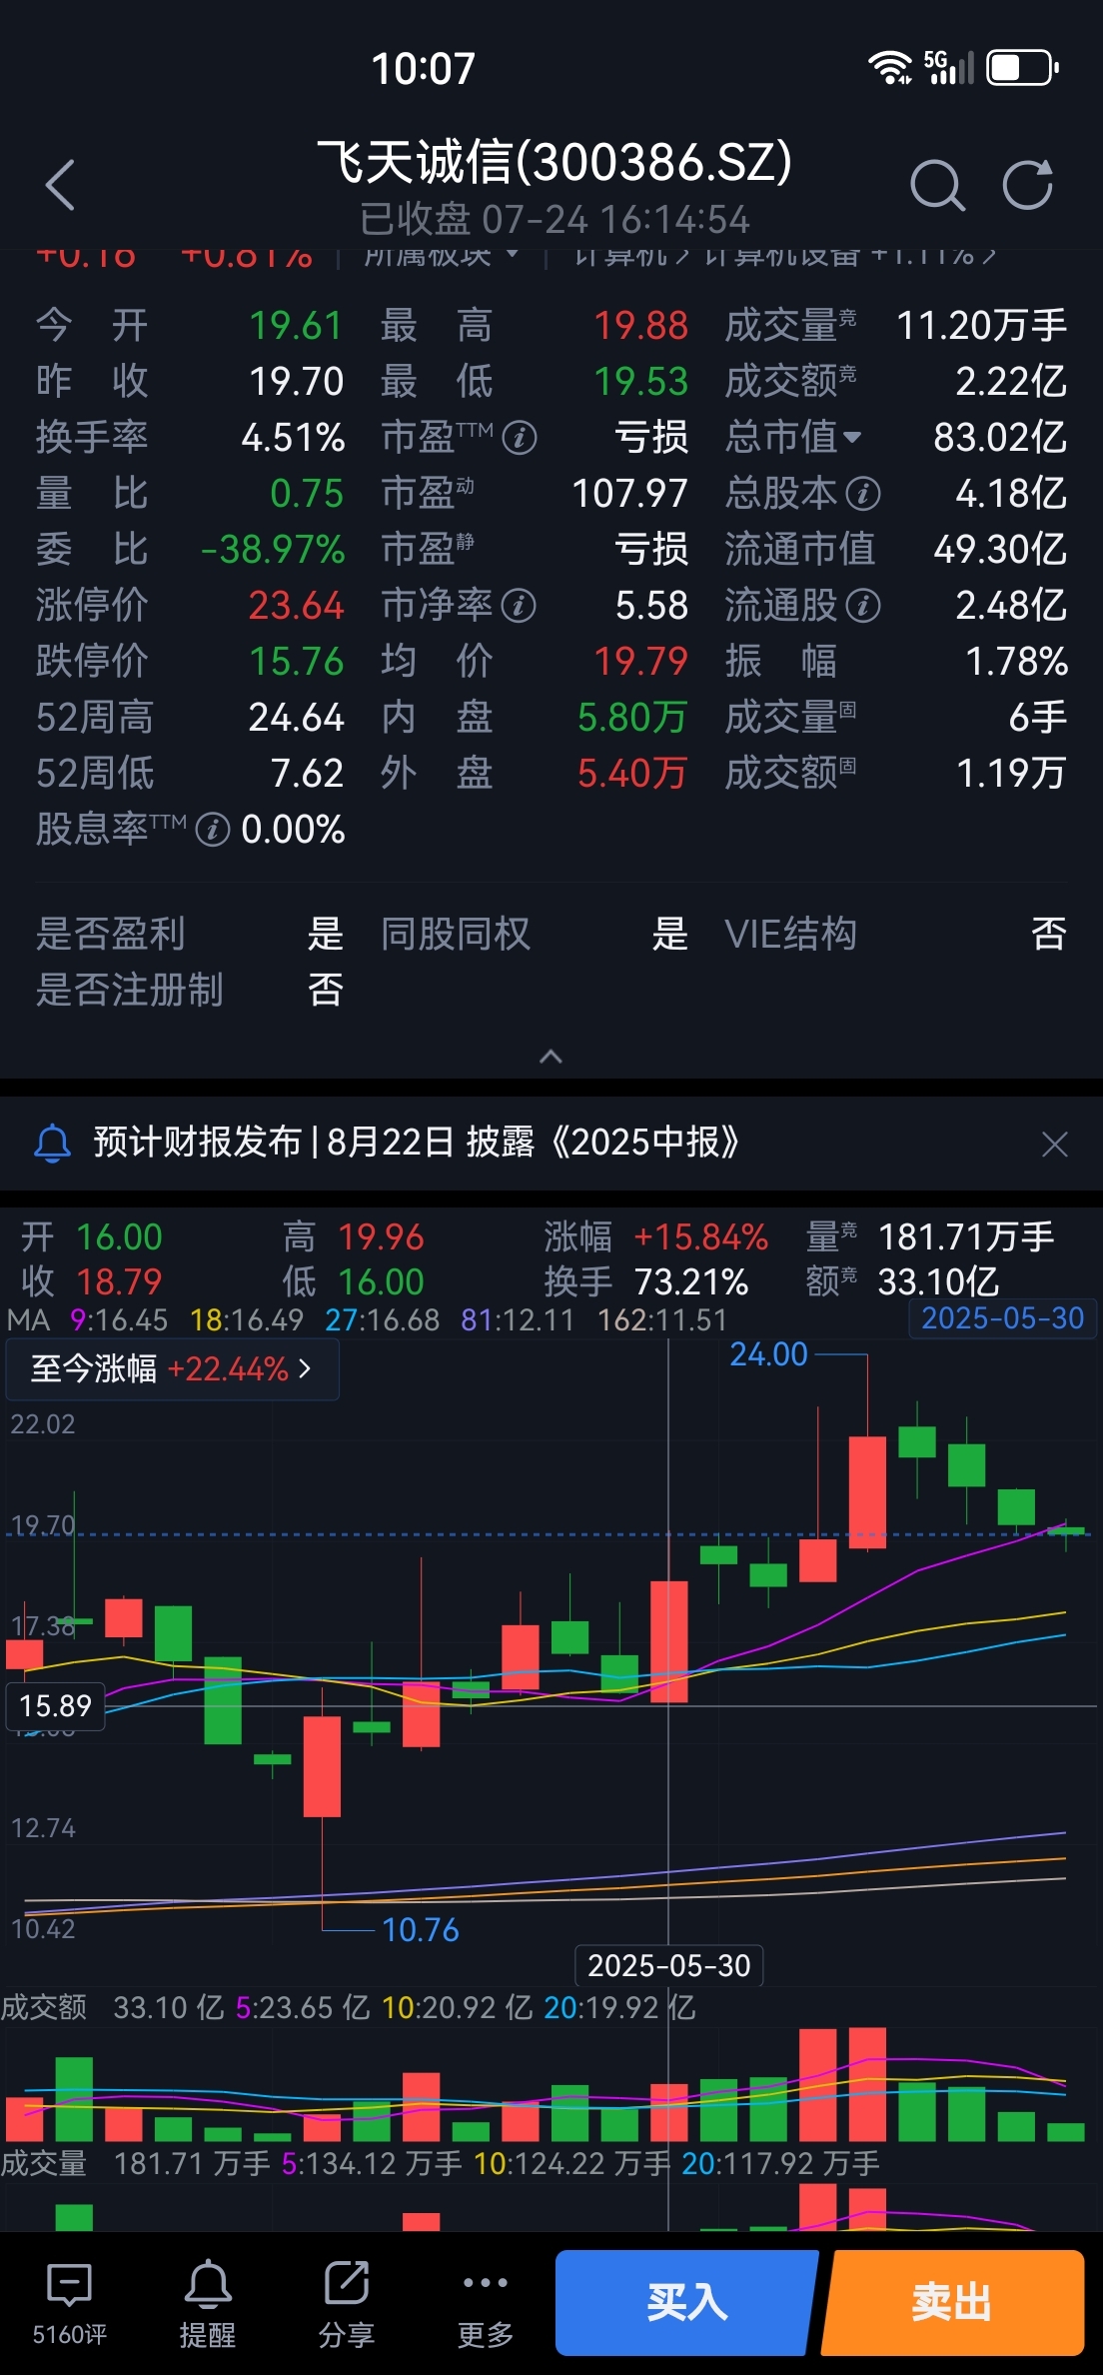Tap the 跌停价 value 15.76
Screen dimensions: 1103x2375
pos(296,662)
